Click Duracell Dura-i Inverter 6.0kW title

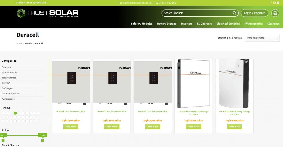(x=153, y=112)
